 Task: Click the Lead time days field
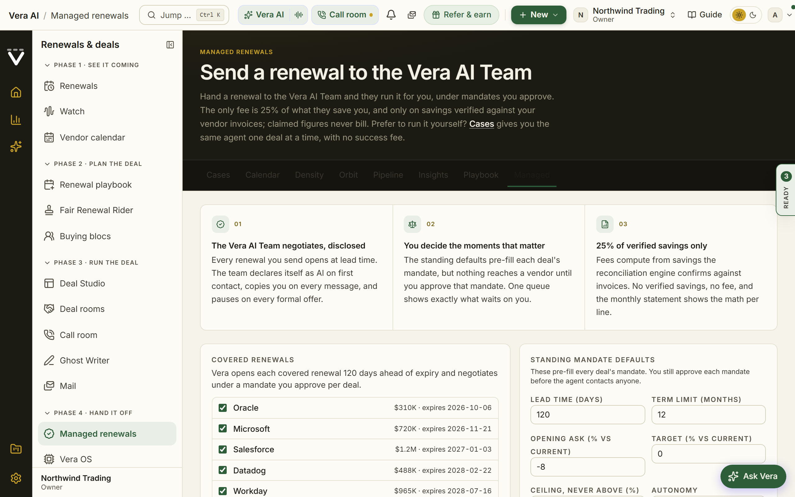coord(587,414)
